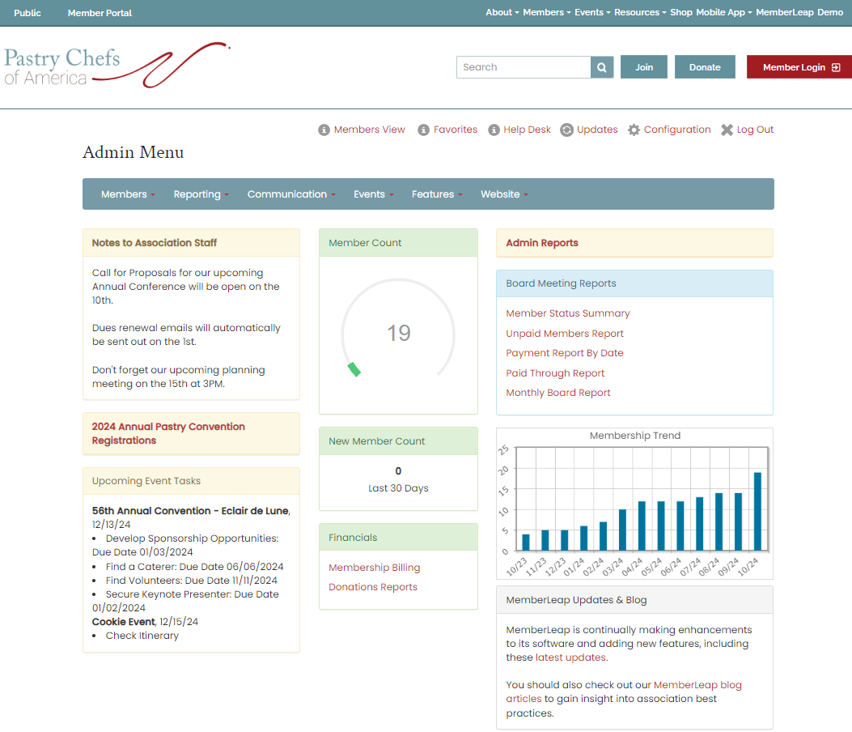The width and height of the screenshot is (852, 732).
Task: Click the Cookie Event title
Action: (123, 622)
